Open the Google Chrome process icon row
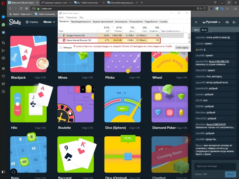Image resolution: width=239 pixels, height=179 pixels. [x=64, y=36]
